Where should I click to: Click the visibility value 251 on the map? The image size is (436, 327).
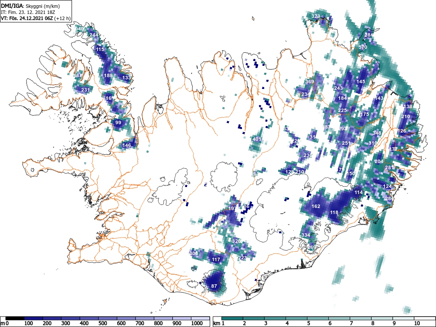[x=347, y=143]
